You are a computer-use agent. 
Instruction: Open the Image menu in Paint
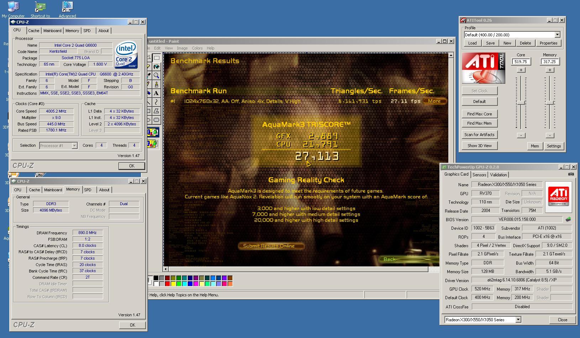pos(182,48)
